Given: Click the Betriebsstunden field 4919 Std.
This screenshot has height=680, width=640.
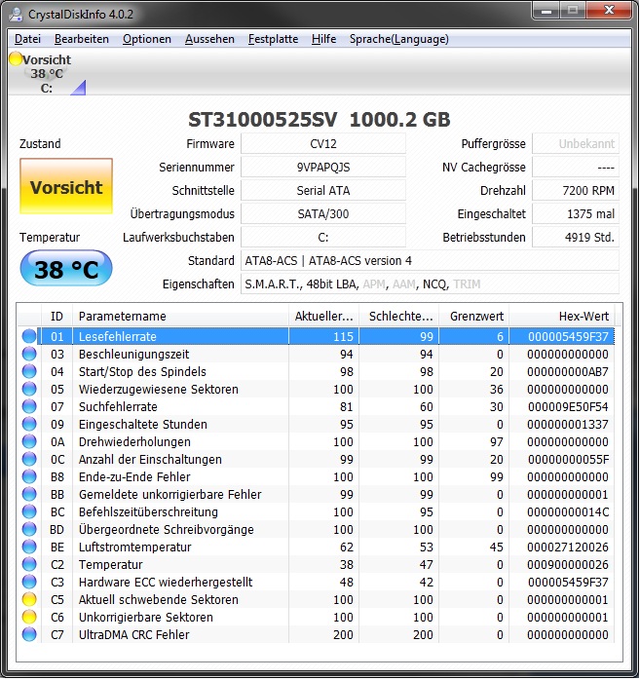Looking at the screenshot, I should coord(576,237).
